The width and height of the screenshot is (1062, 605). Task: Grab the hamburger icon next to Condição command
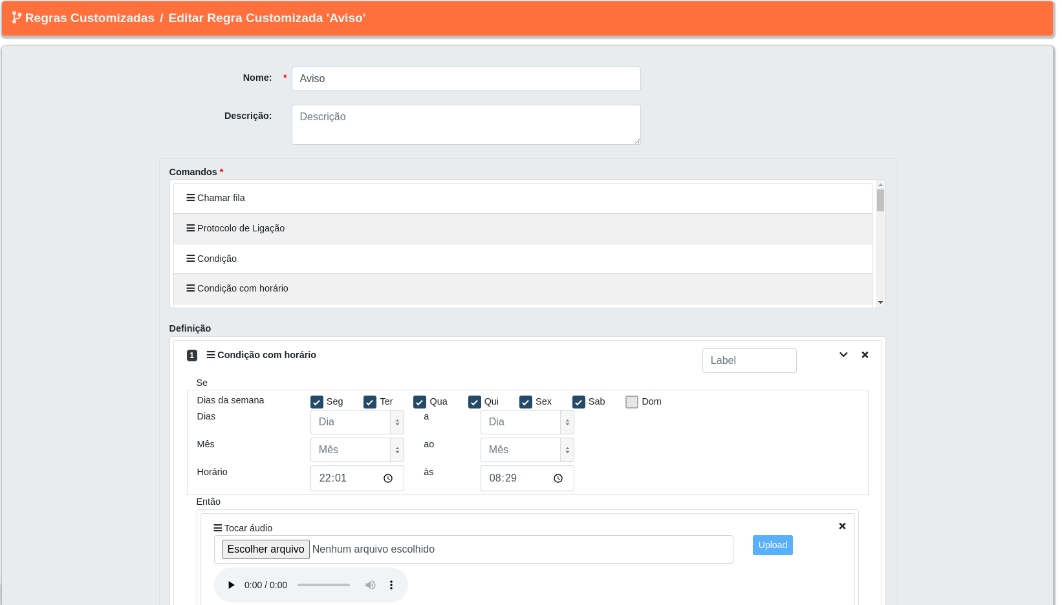click(191, 259)
